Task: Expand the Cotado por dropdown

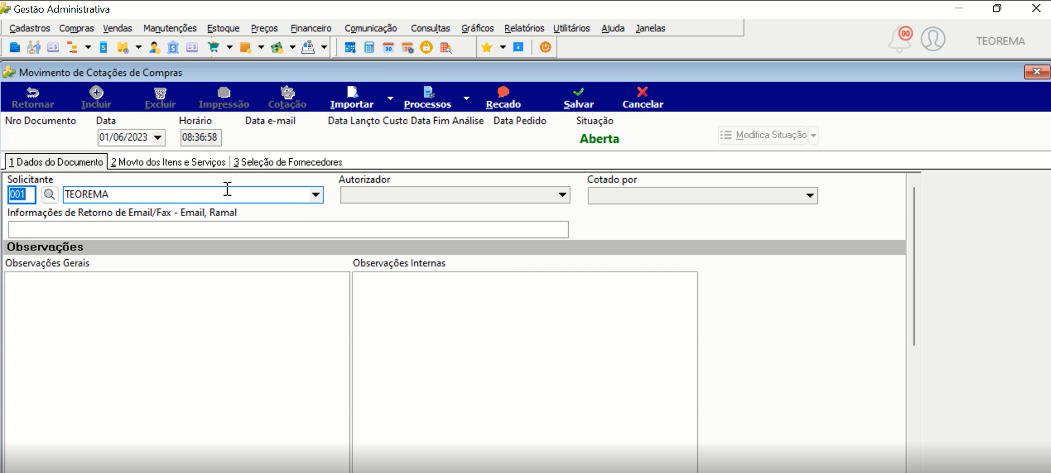Action: click(x=810, y=196)
